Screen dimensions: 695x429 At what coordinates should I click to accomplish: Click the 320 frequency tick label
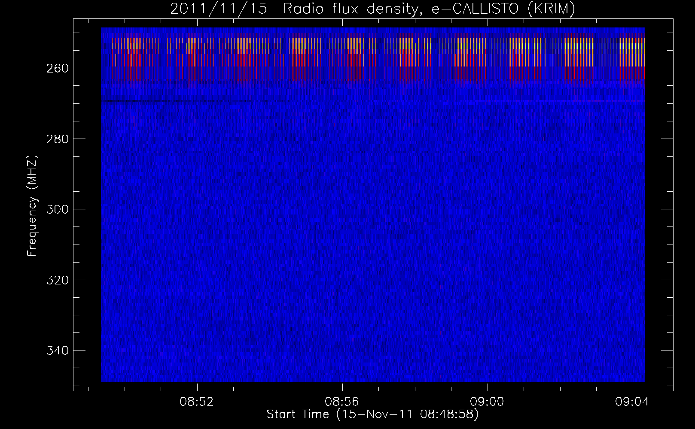click(x=57, y=280)
